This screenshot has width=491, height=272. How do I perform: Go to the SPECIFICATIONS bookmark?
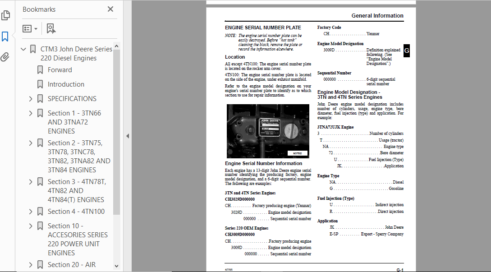pos(72,99)
